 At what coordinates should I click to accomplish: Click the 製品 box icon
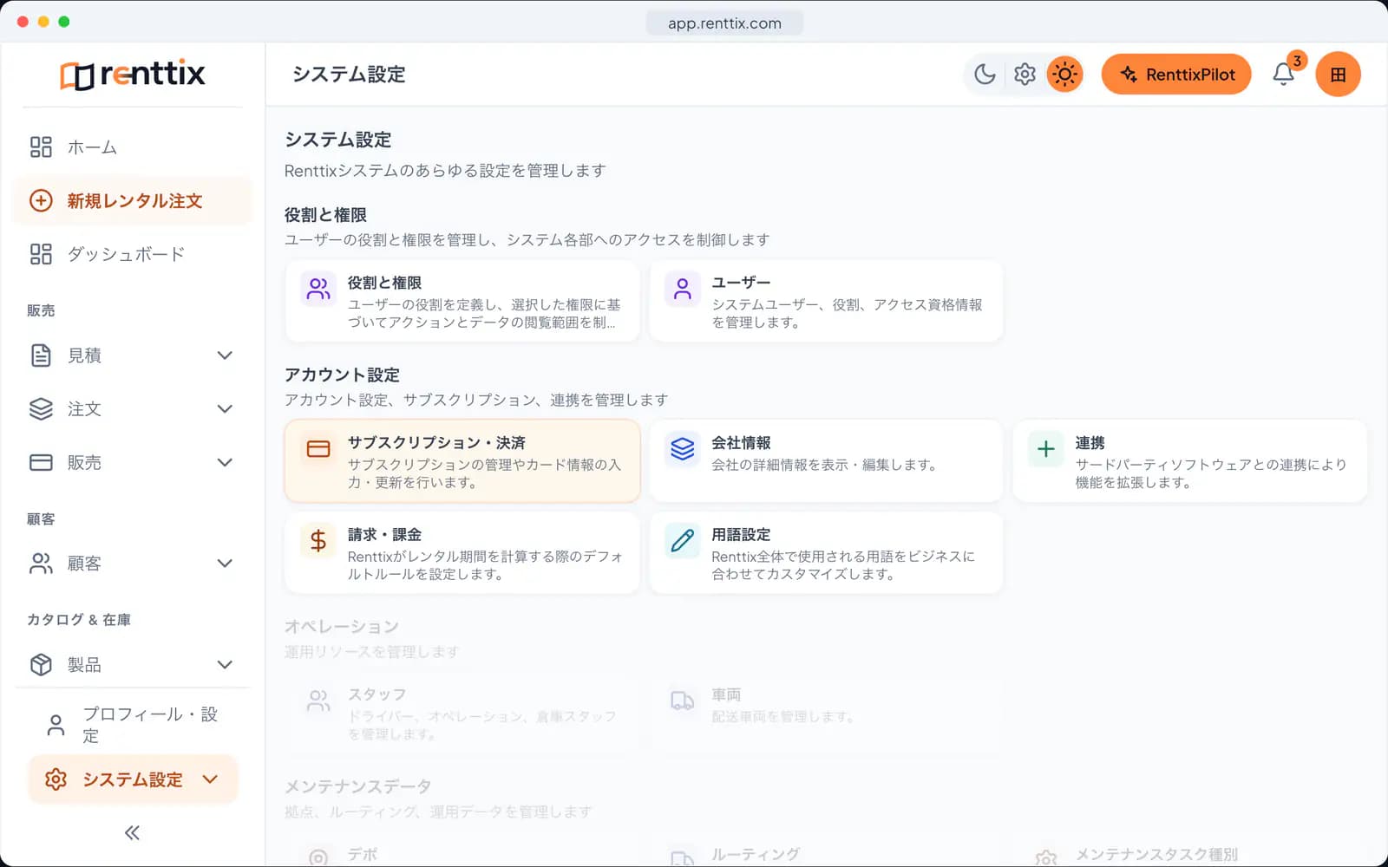pyautogui.click(x=41, y=665)
